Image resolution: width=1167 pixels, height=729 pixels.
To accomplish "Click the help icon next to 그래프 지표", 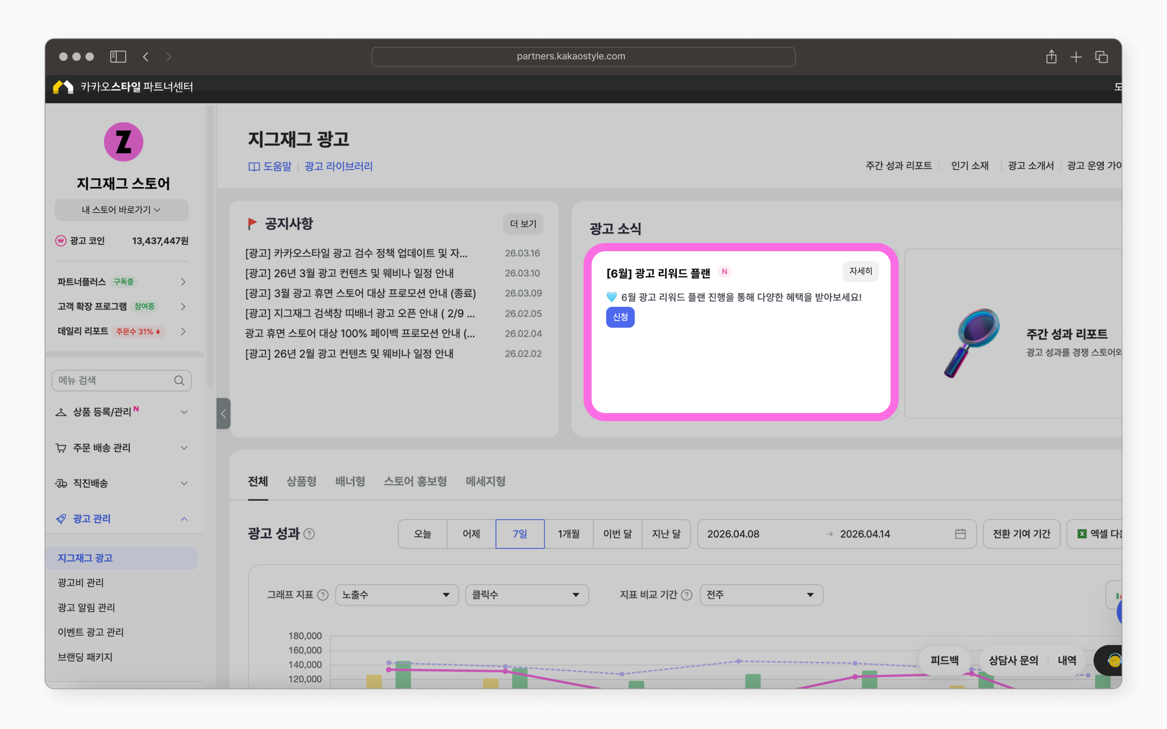I will point(323,595).
